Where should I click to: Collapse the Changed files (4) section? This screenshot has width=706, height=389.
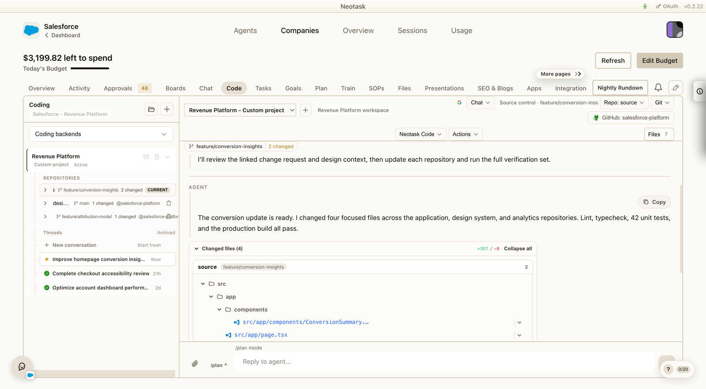pyautogui.click(x=196, y=249)
